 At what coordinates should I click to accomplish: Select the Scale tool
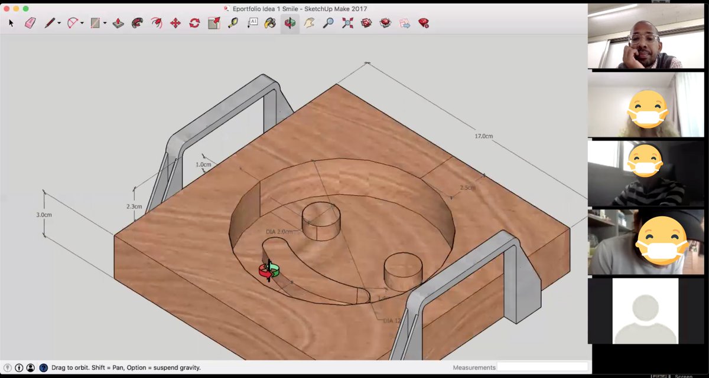click(214, 23)
